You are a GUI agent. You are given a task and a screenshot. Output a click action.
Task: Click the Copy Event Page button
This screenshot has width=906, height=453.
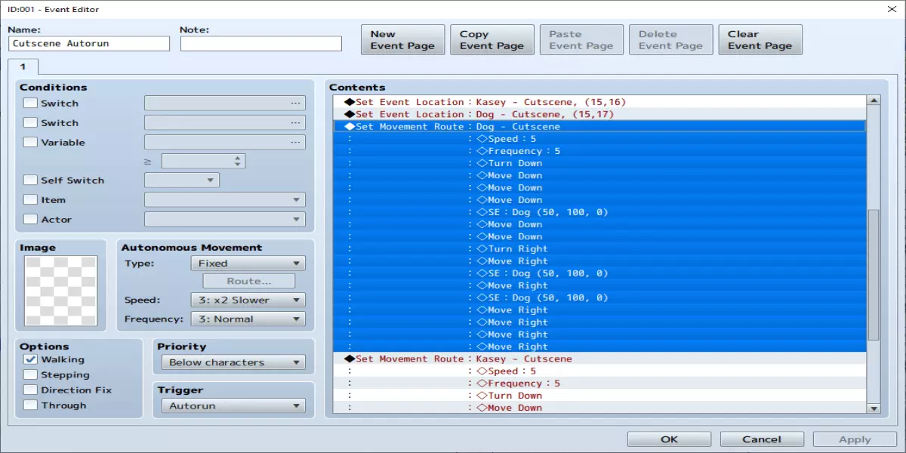point(492,39)
